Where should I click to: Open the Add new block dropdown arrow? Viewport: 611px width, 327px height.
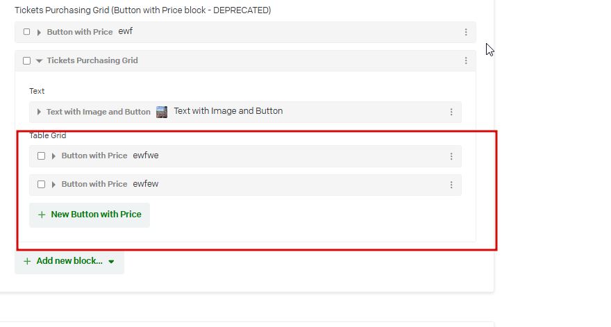(111, 262)
